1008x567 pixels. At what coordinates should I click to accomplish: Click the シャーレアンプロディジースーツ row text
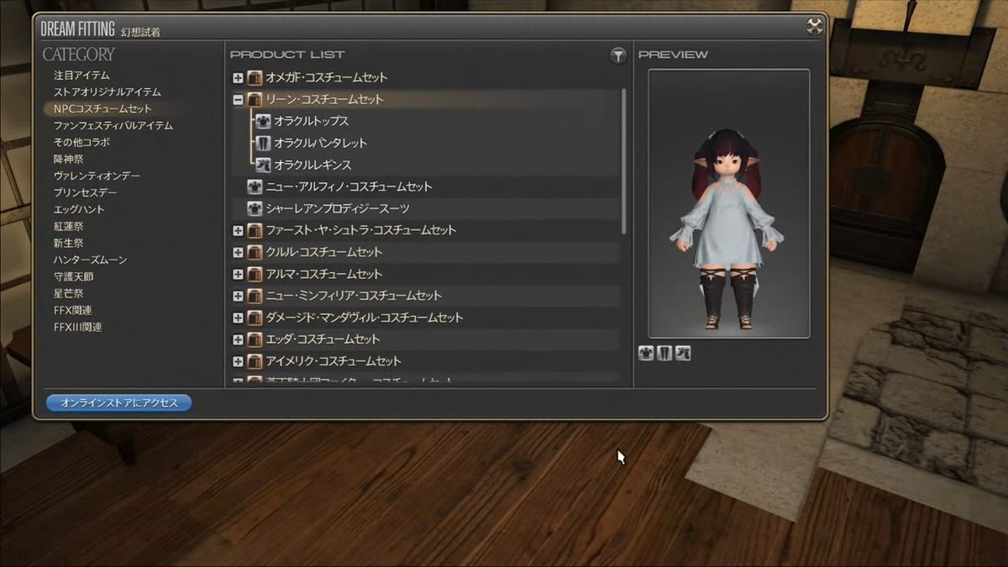tap(338, 208)
